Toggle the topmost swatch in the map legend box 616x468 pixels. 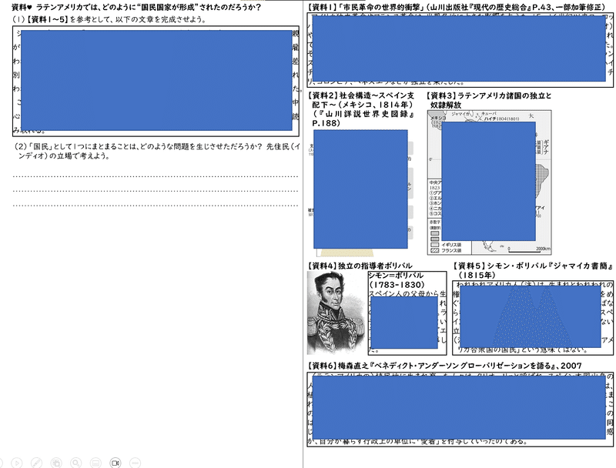click(x=434, y=232)
